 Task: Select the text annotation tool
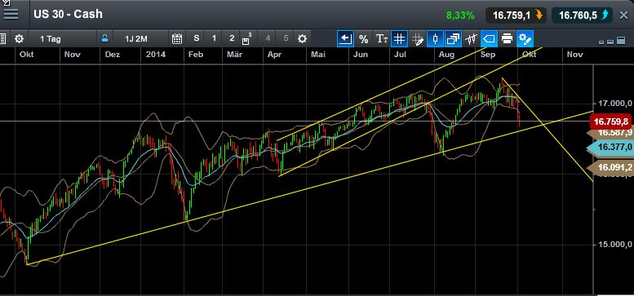(x=382, y=39)
